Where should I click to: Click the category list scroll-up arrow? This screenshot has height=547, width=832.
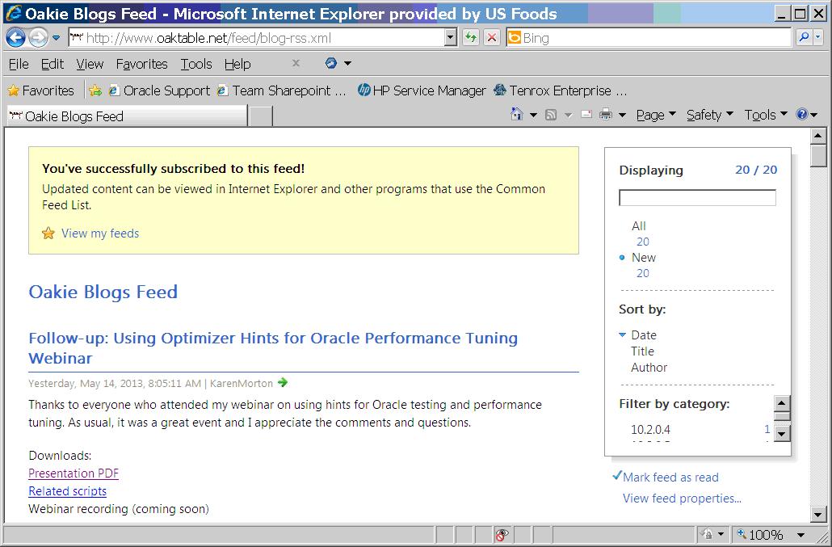coord(782,403)
